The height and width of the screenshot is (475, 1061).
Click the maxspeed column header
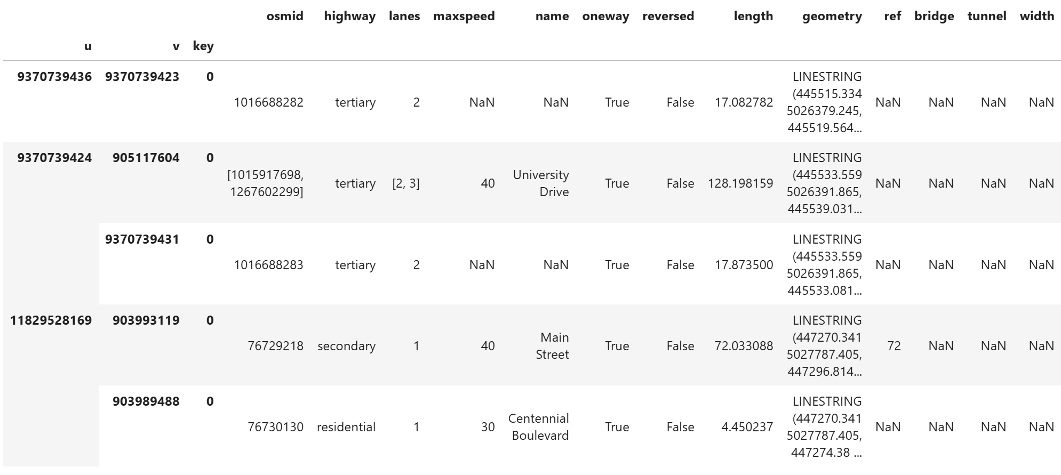(464, 16)
